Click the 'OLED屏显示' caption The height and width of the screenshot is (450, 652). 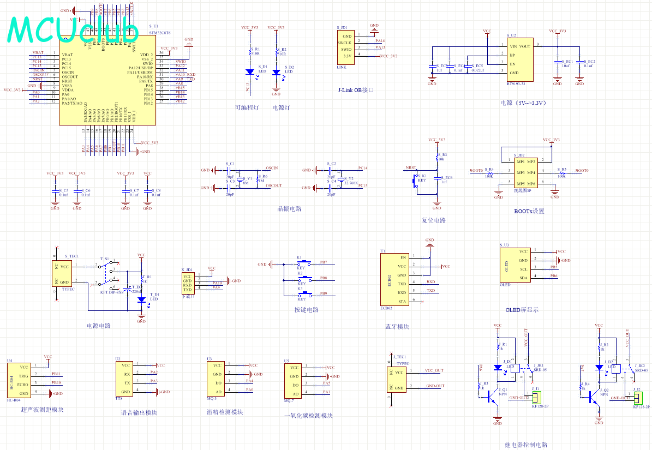522,310
